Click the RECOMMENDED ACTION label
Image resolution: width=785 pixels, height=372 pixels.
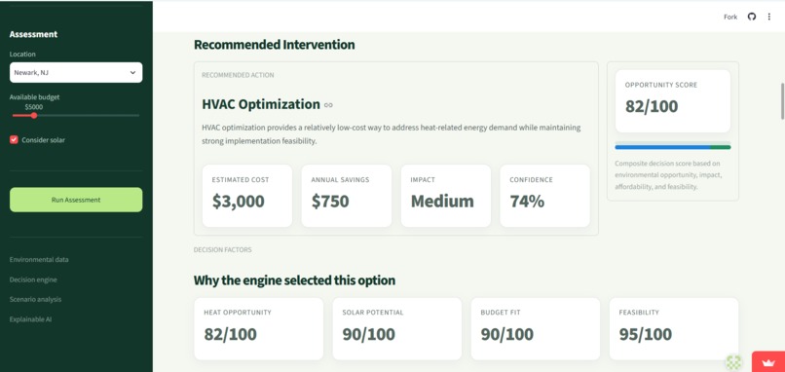[x=238, y=75]
